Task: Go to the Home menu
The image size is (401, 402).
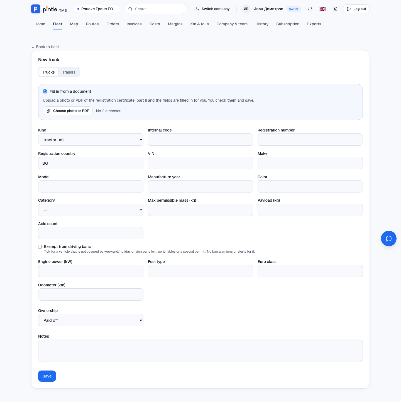Action: pos(40,24)
